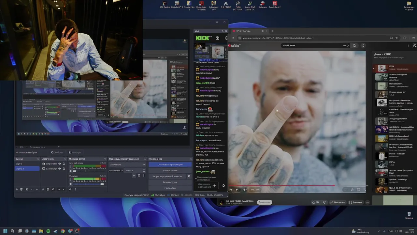
Task: Open preview scale dropdown По размеру окна
Action: [x=45, y=147]
